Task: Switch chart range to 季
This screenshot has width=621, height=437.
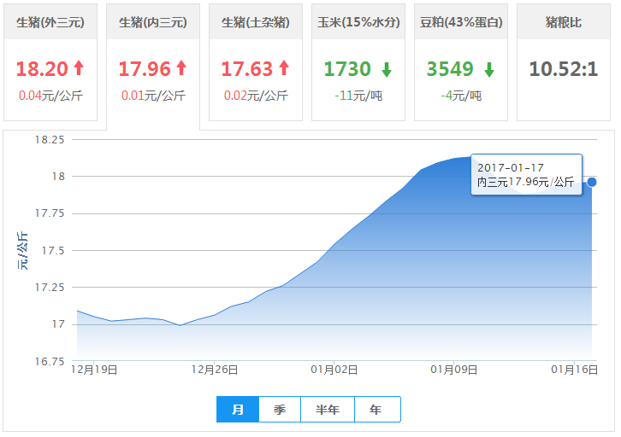Action: [x=280, y=410]
